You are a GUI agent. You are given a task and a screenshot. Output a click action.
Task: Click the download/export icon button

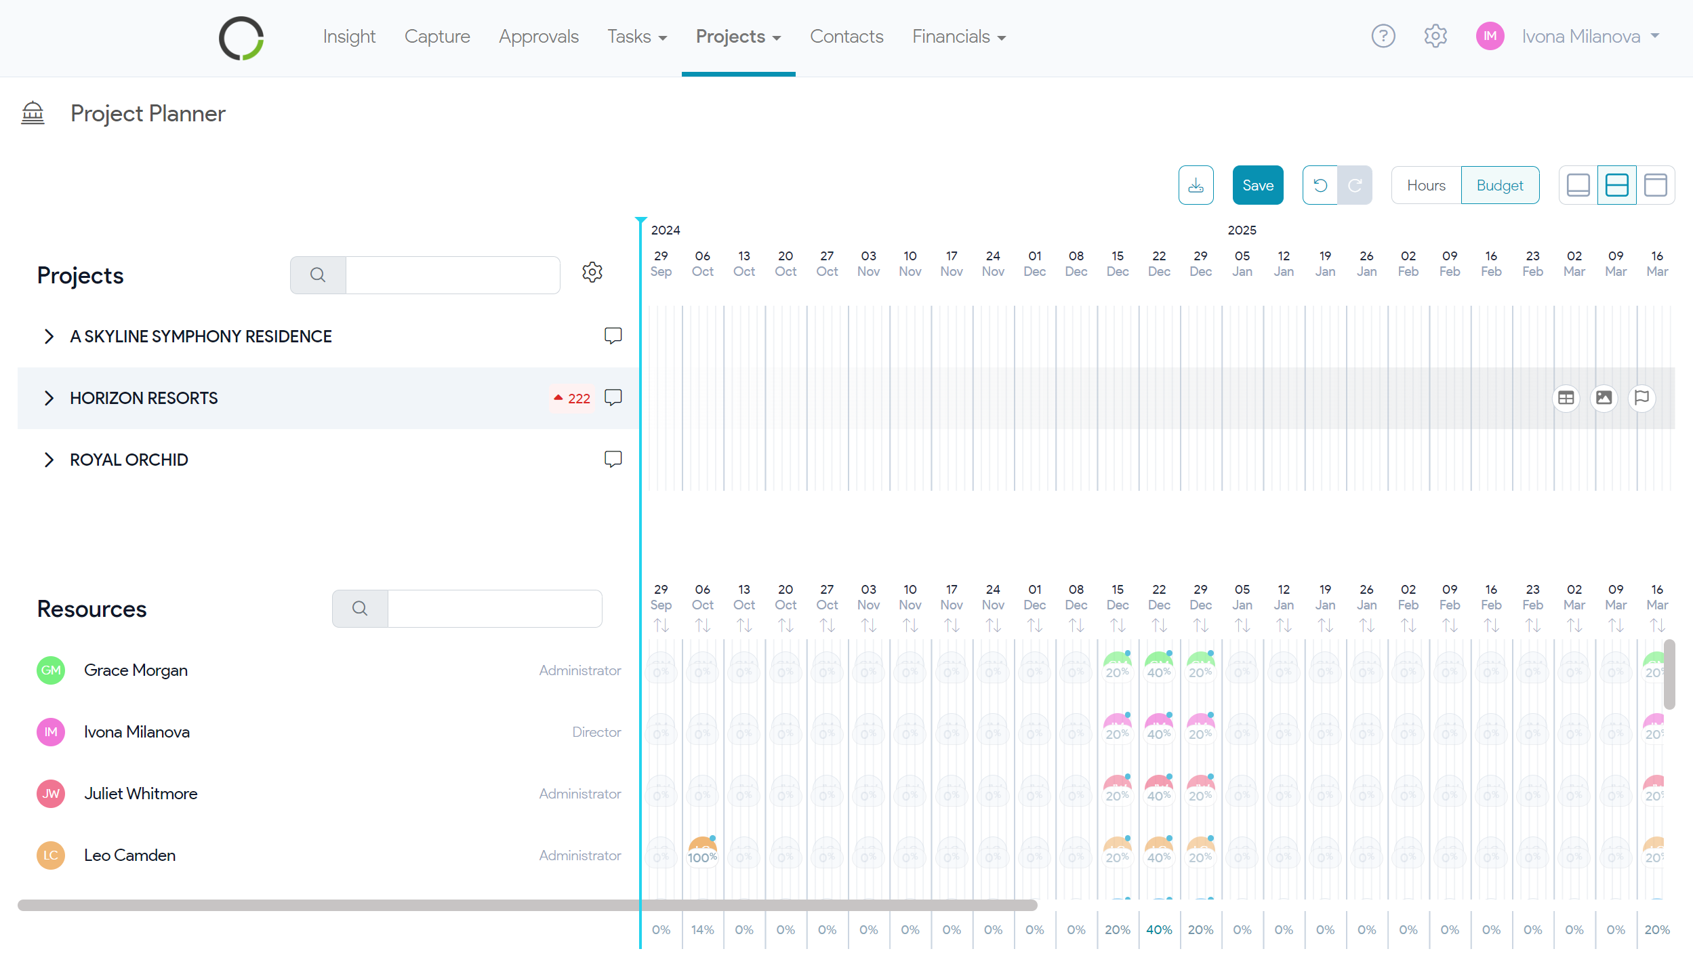1196,185
